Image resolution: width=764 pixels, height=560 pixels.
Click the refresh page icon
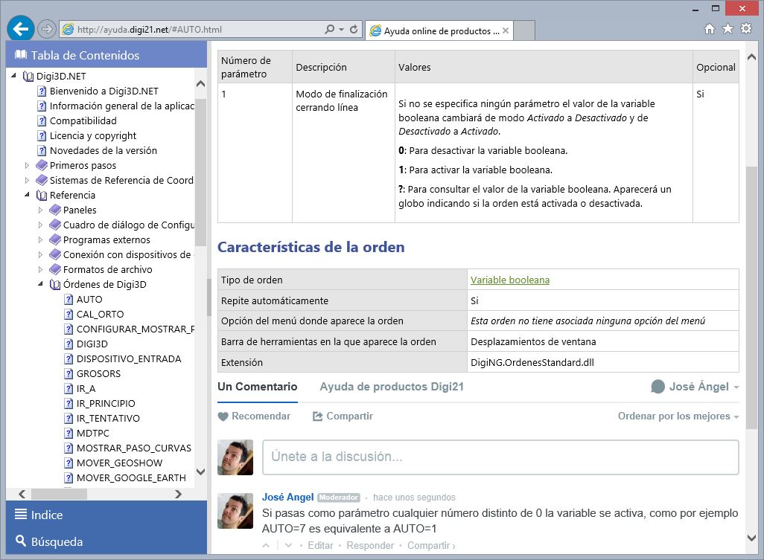pyautogui.click(x=354, y=30)
